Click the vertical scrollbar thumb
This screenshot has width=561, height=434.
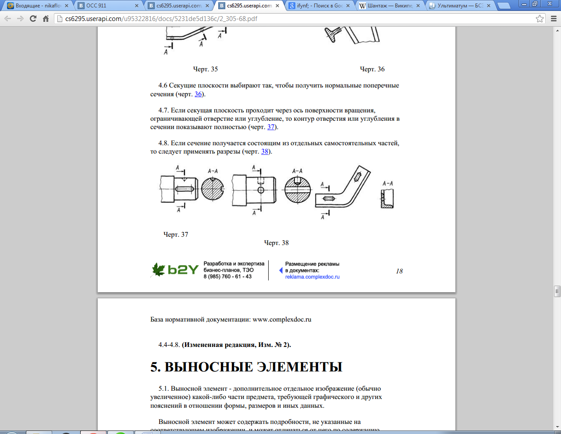tap(557, 291)
